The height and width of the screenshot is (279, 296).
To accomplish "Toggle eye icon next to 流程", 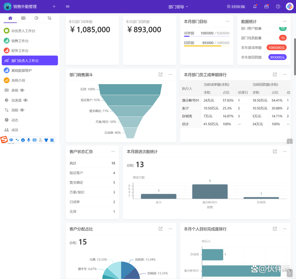I will (x=22, y=110).
